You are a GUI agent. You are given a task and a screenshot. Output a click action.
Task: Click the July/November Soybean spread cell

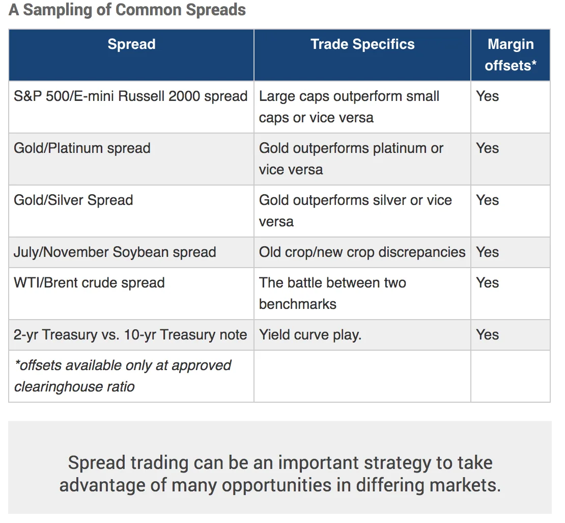[115, 252]
